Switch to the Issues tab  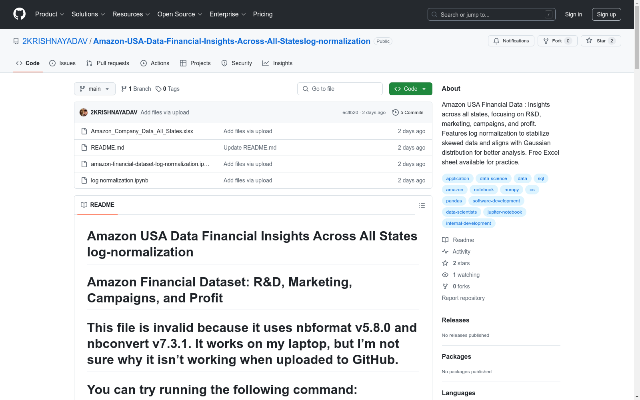(62, 63)
